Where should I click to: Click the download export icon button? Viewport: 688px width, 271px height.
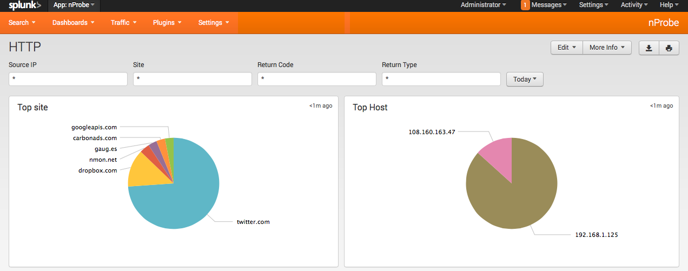649,48
